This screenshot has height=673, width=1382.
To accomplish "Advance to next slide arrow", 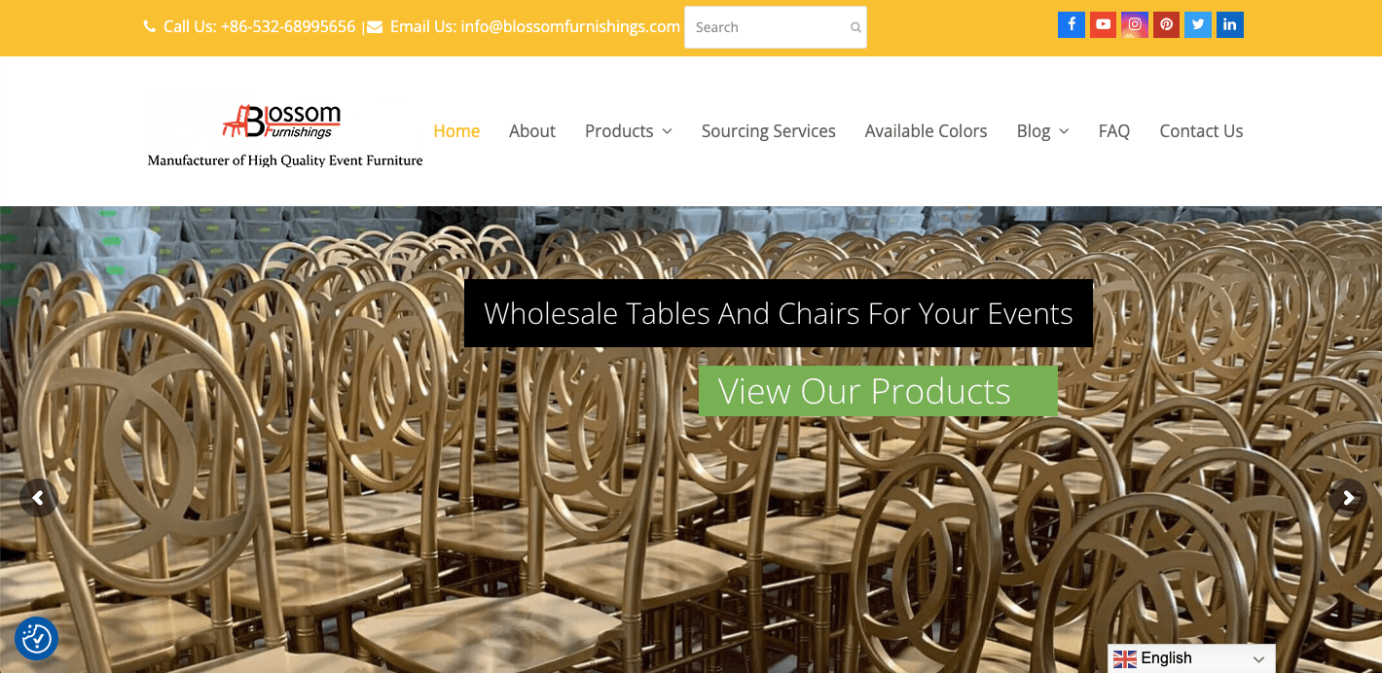I will pyautogui.click(x=1348, y=498).
